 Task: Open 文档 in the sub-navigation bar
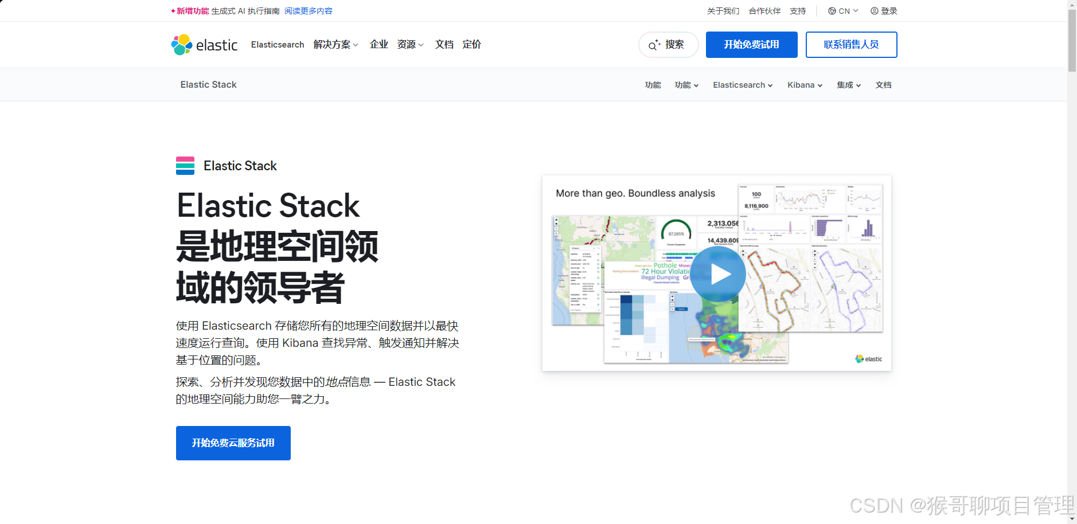coord(883,85)
